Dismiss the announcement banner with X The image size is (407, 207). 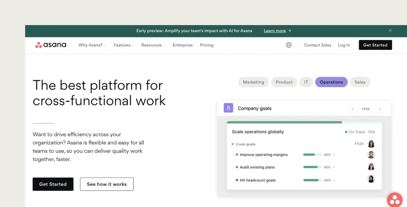tap(390, 30)
